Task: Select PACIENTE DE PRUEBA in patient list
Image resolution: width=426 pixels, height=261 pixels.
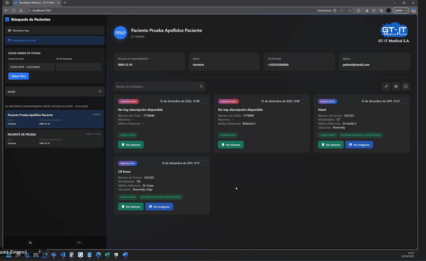Action: [x=54, y=139]
